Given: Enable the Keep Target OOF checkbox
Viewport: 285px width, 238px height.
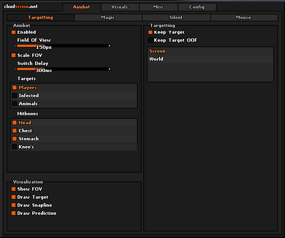Looking at the screenshot, I should (x=150, y=40).
